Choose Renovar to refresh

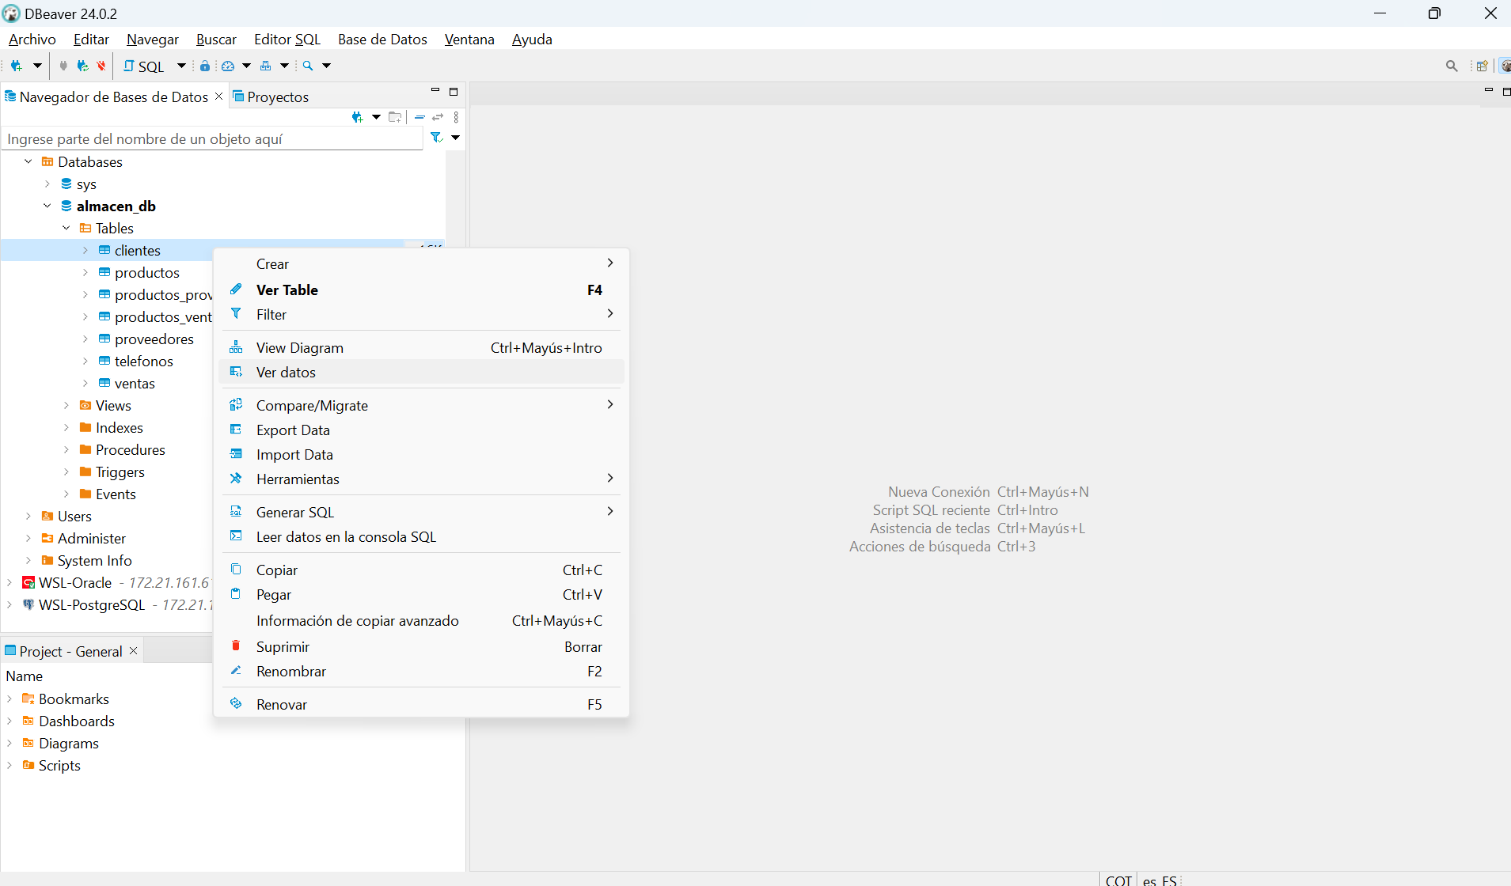point(421,704)
